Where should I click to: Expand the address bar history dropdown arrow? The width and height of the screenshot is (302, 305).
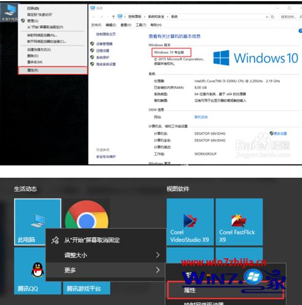[x=267, y=17]
